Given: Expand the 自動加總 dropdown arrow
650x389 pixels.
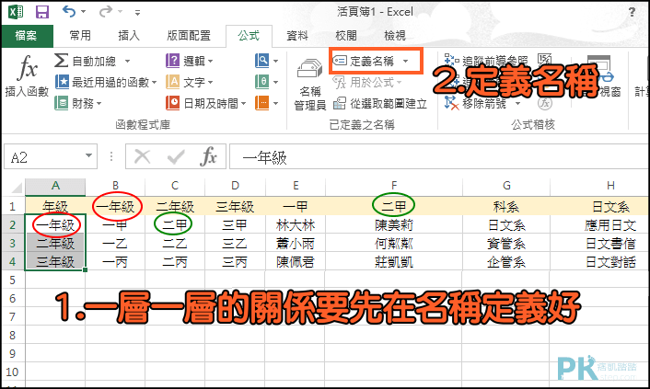Looking at the screenshot, I should pos(127,62).
